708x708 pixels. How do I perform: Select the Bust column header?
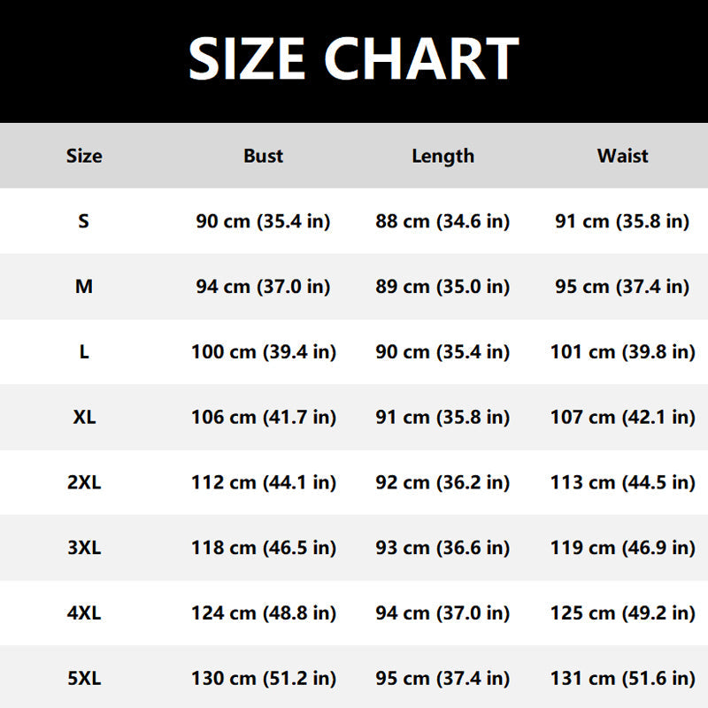pos(263,156)
